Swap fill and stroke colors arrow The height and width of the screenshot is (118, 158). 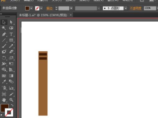[x=12, y=105]
